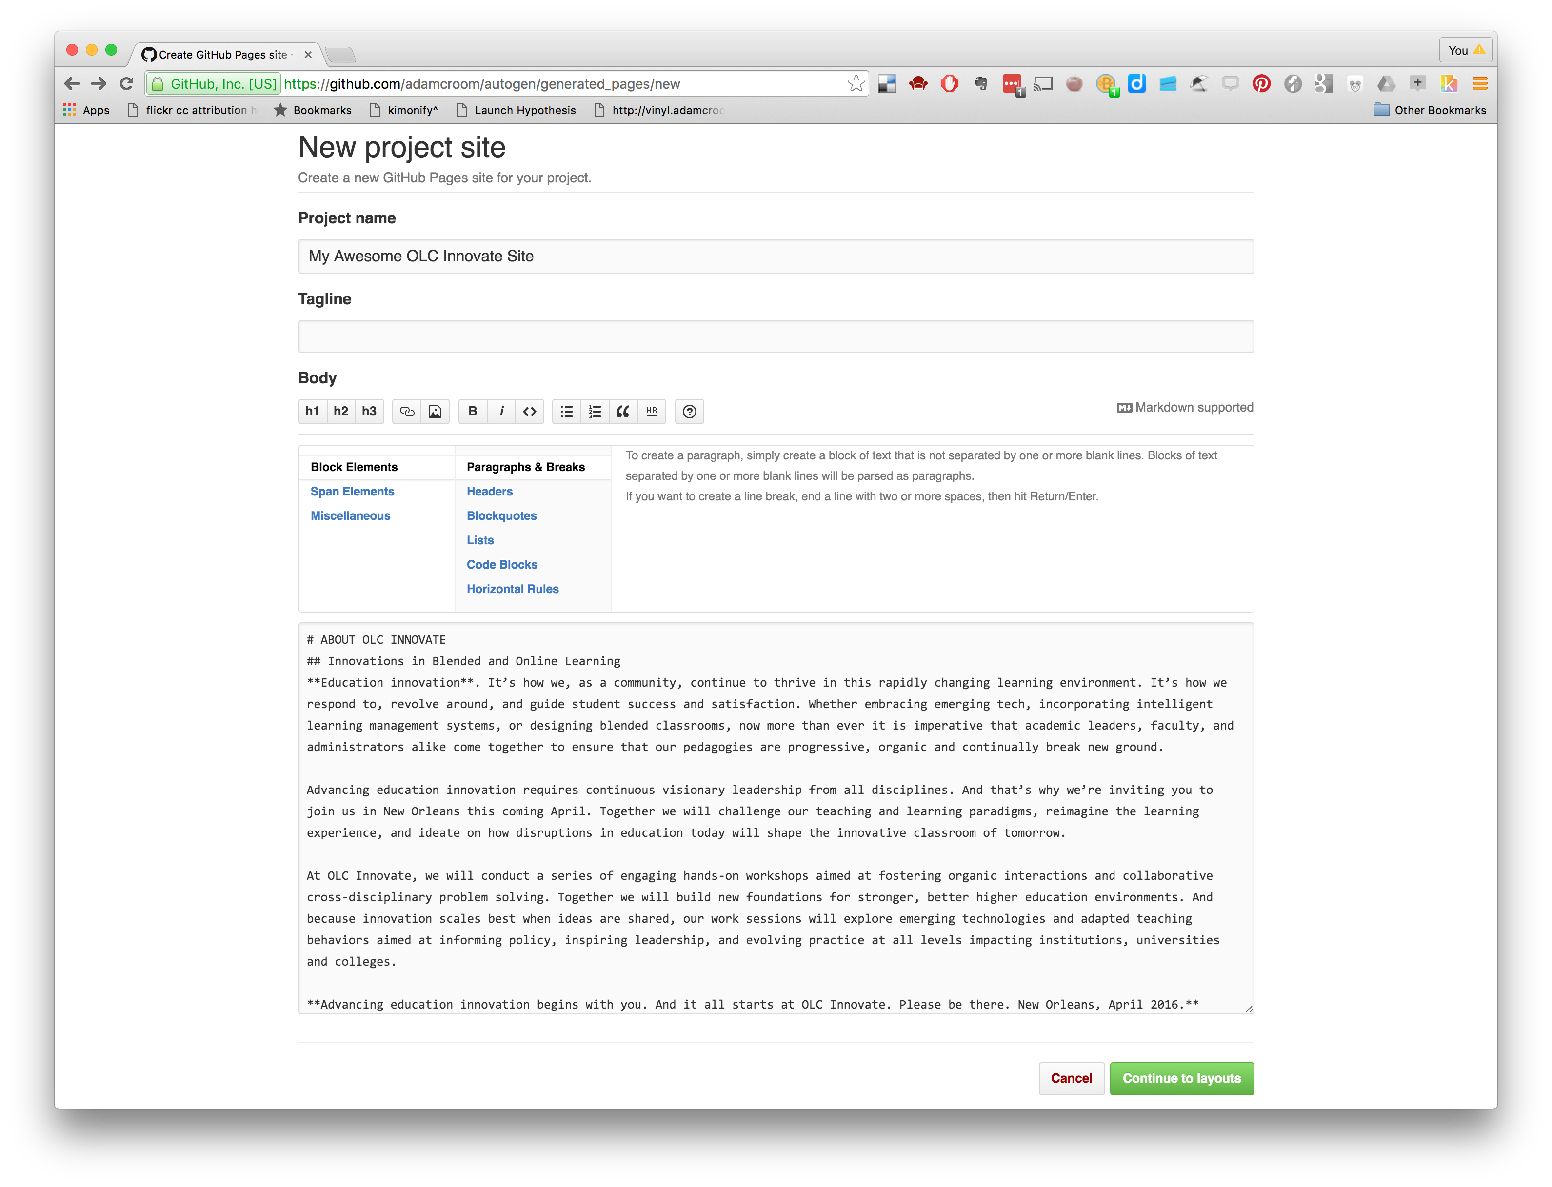This screenshot has width=1552, height=1187.
Task: Insert a link via toolbar icon
Action: pos(407,411)
